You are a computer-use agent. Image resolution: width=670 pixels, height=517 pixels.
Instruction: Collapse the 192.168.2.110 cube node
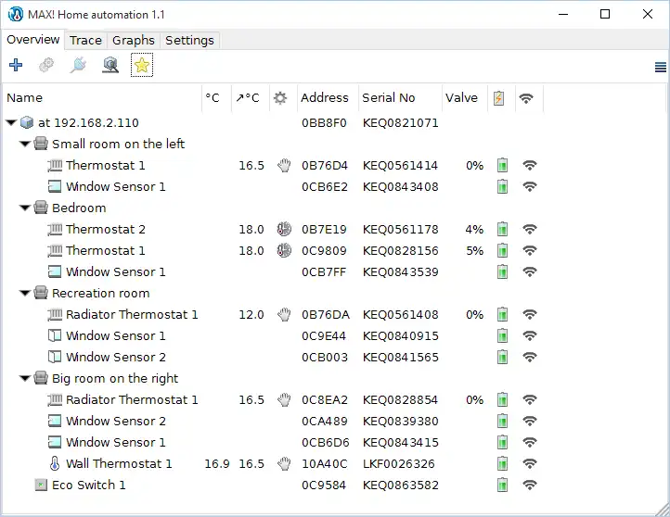(x=11, y=123)
